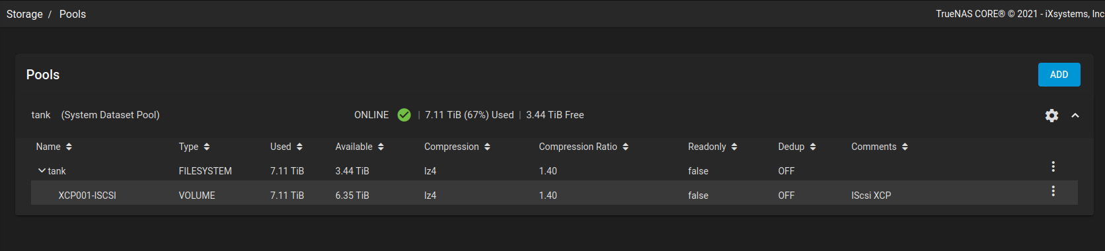
Task: Open actions menu for XCP001-ISCSI volume
Action: [1053, 191]
